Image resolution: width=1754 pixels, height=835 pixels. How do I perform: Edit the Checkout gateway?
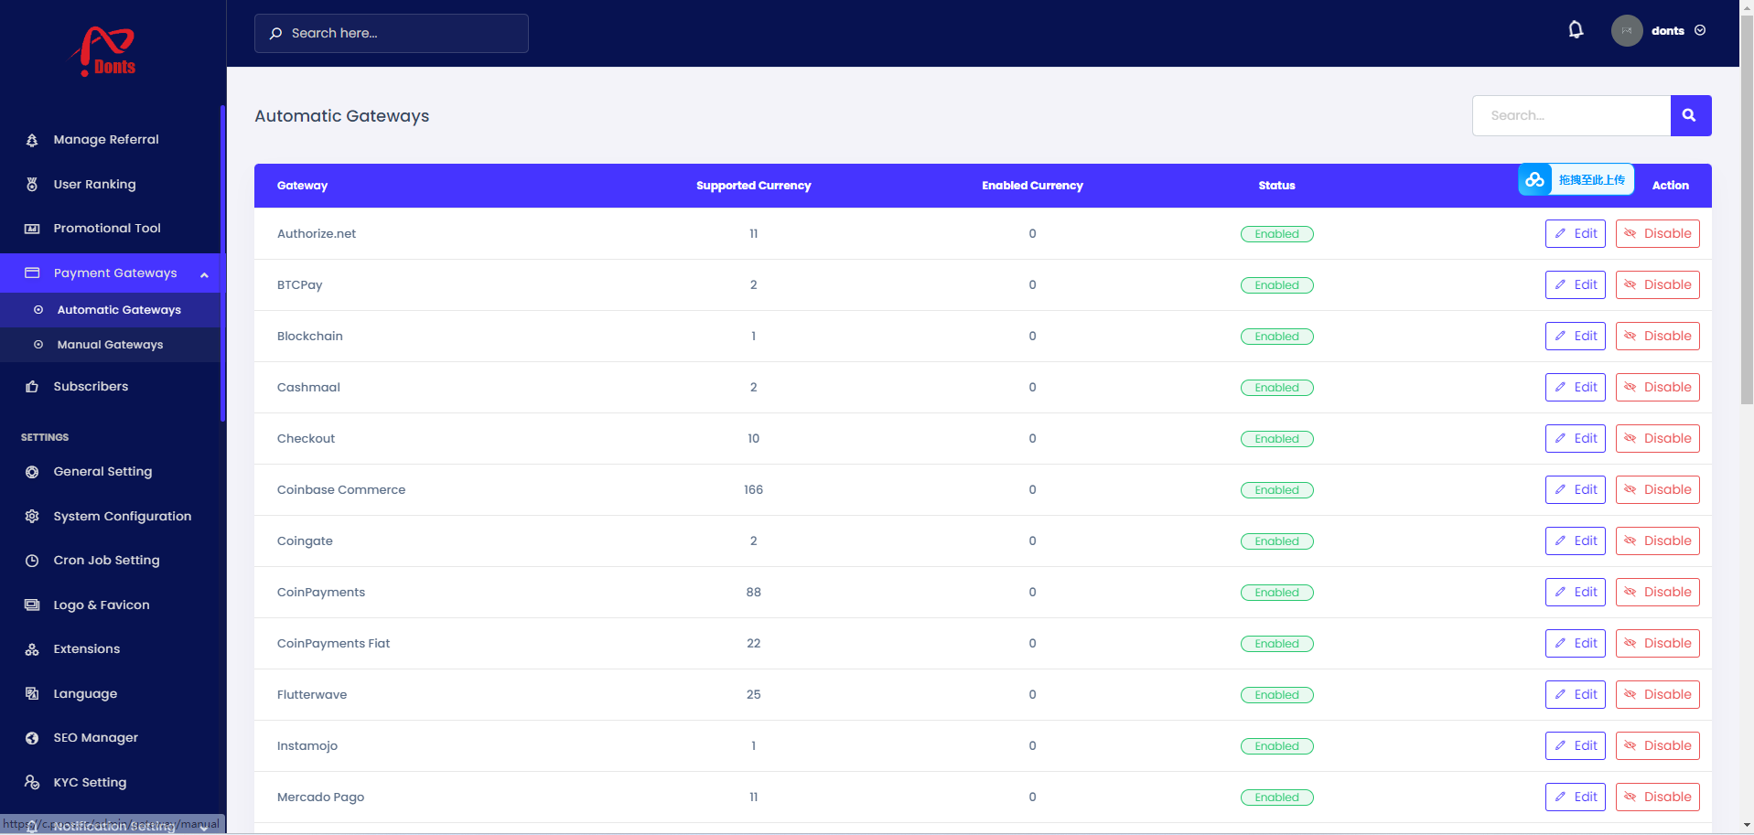tap(1576, 438)
